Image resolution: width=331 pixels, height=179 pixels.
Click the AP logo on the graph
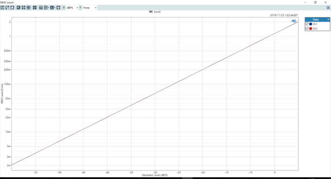pyautogui.click(x=294, y=21)
